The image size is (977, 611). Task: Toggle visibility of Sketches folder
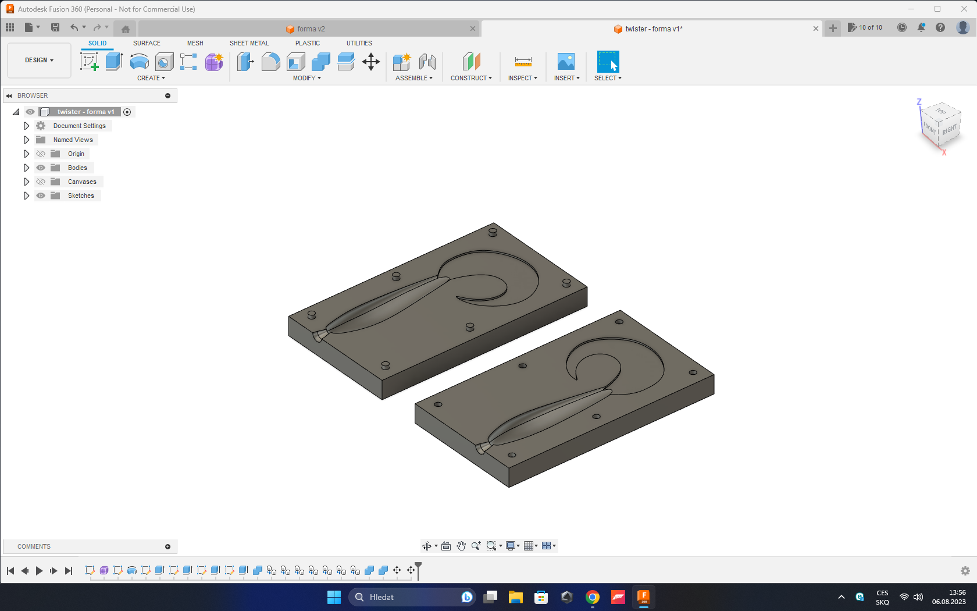click(x=41, y=196)
